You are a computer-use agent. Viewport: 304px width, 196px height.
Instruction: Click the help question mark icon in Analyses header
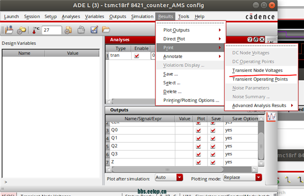[250, 40]
